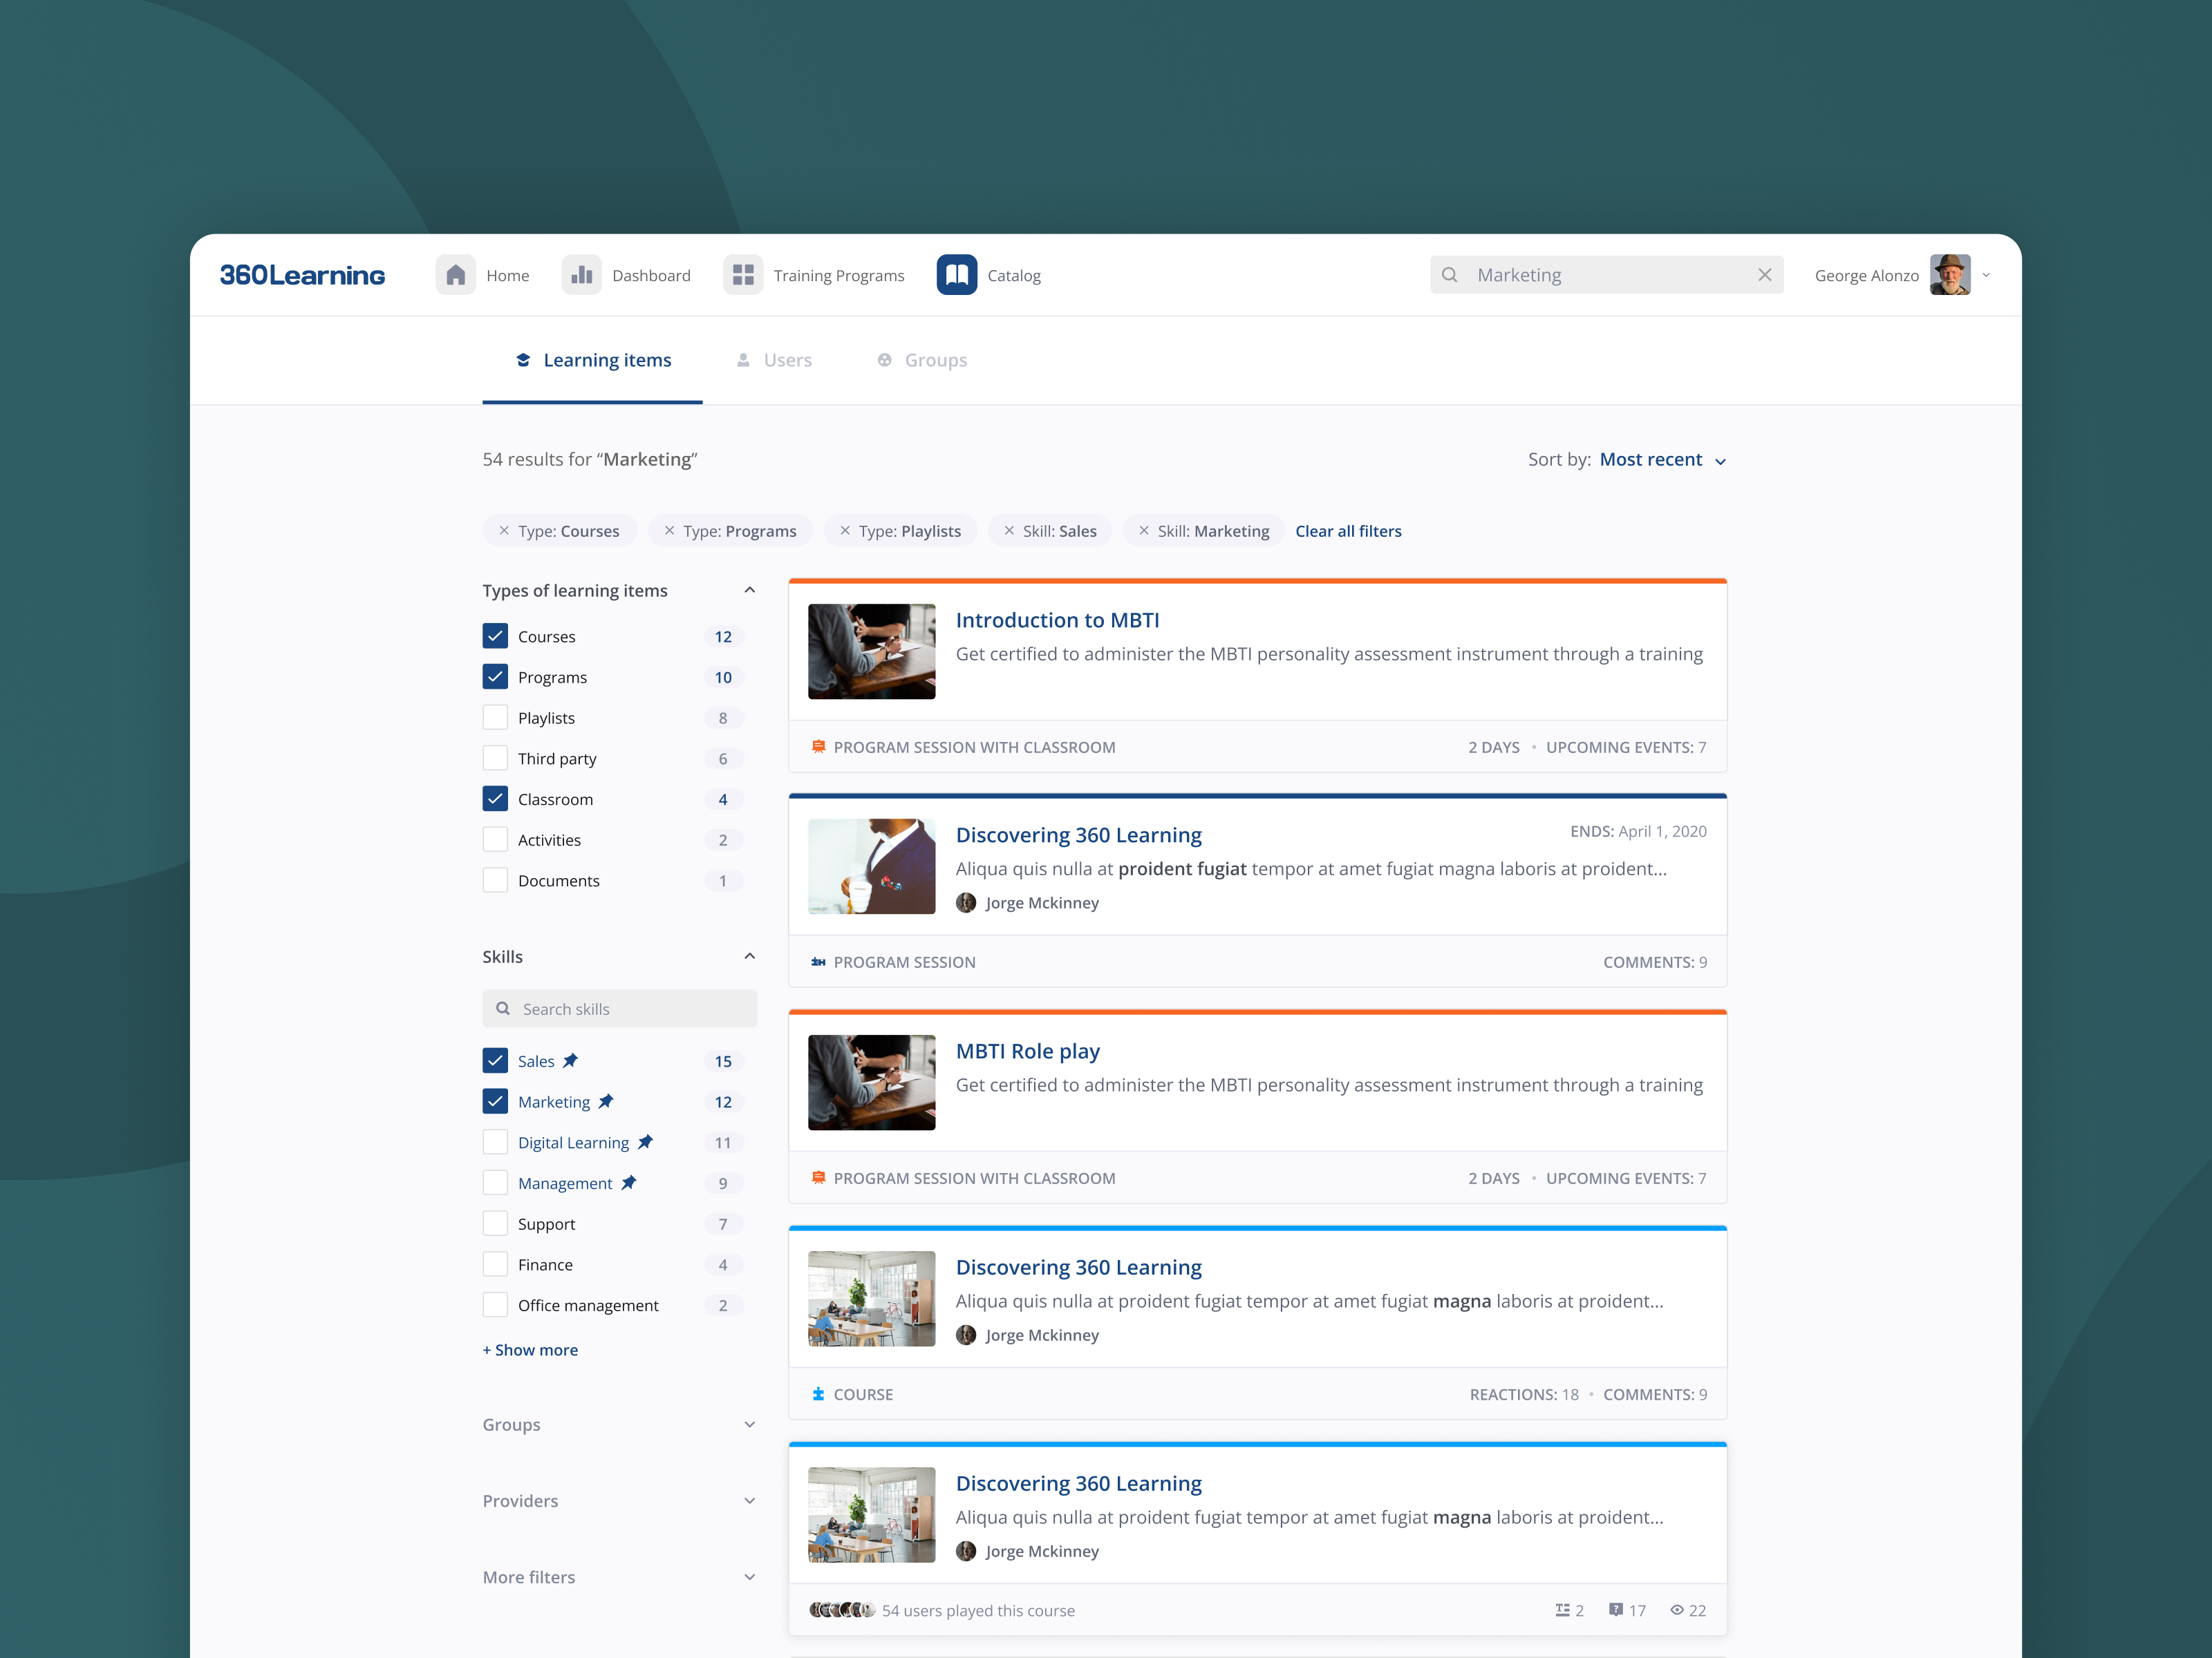
Task: Switch to the Groups tab
Action: [x=935, y=360]
